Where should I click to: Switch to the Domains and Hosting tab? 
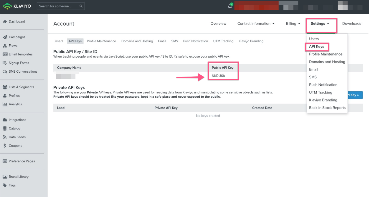point(137,41)
